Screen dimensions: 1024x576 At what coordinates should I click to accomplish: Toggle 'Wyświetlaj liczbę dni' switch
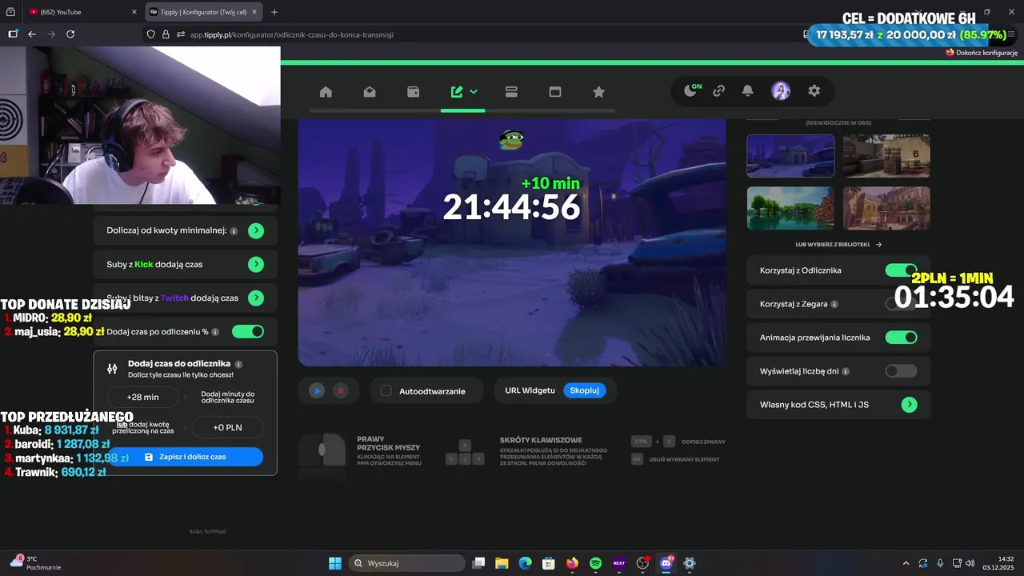tap(901, 371)
